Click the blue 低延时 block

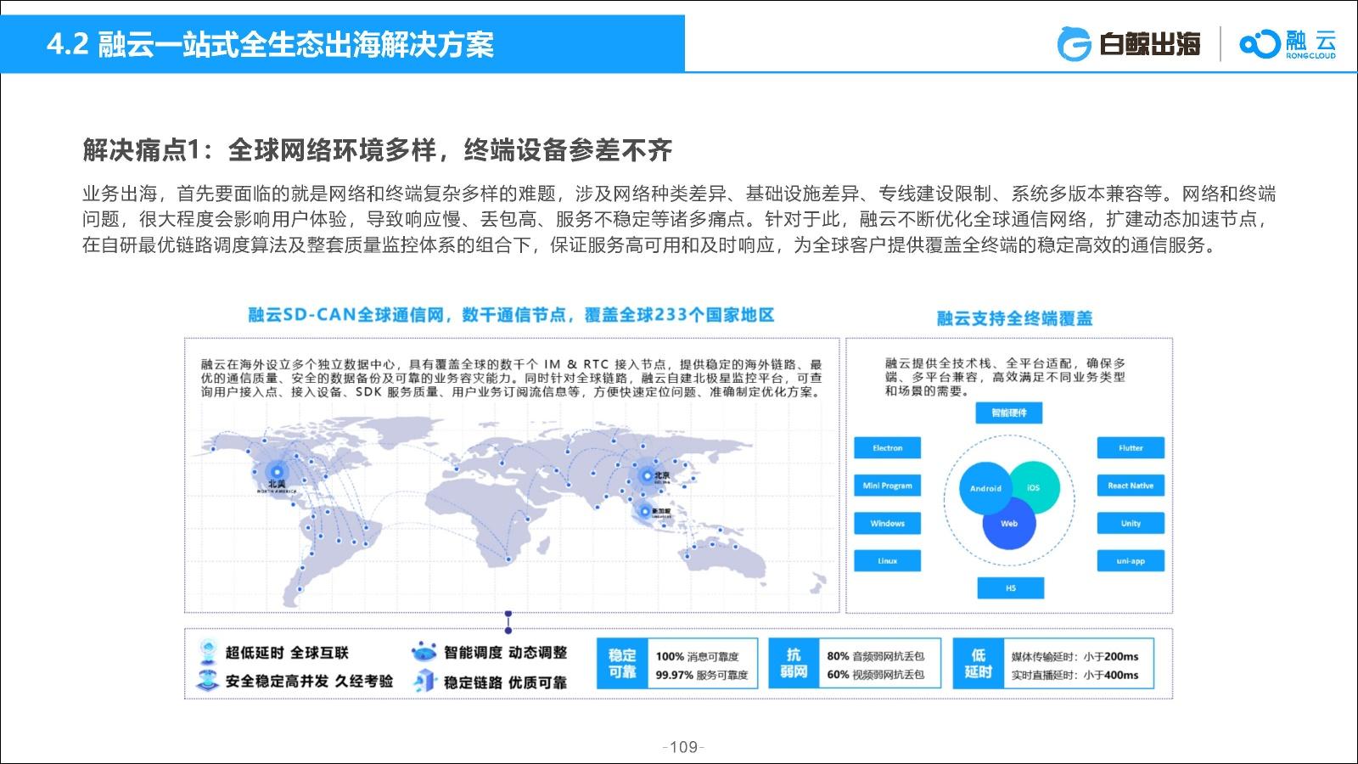coord(979,663)
